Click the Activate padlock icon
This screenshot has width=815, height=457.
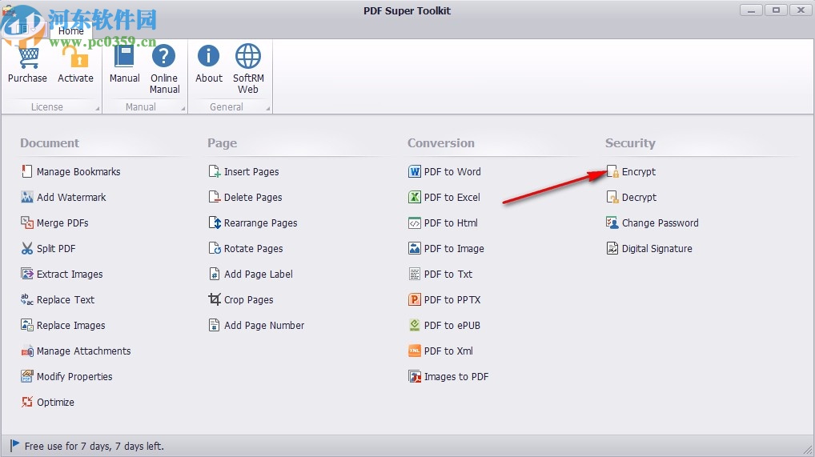tap(75, 57)
